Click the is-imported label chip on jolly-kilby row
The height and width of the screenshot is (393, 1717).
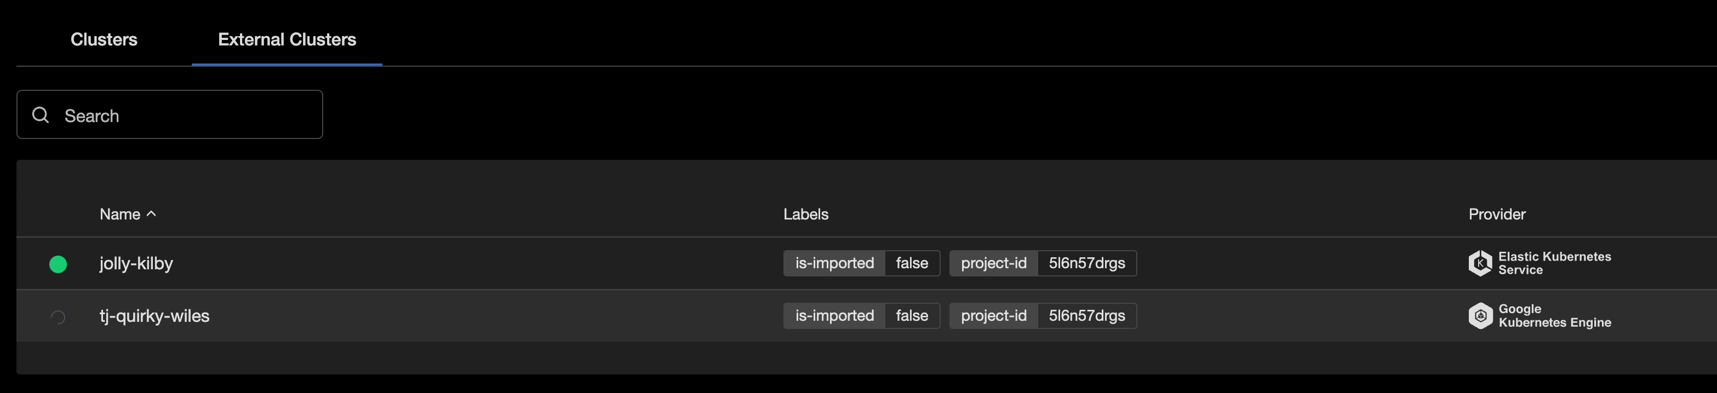(x=834, y=263)
